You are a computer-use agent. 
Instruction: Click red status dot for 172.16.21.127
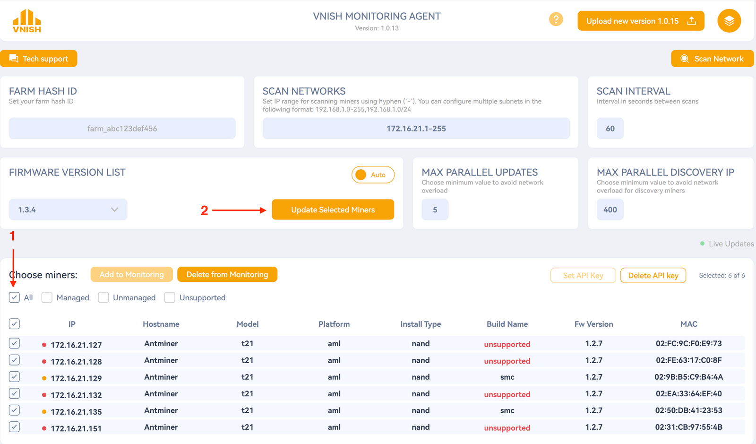point(44,345)
